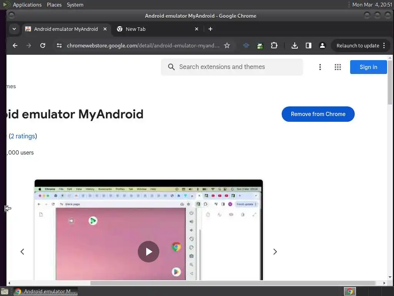394x296 pixels.
Task: Bookmark this page with the star icon
Action: [227, 45]
